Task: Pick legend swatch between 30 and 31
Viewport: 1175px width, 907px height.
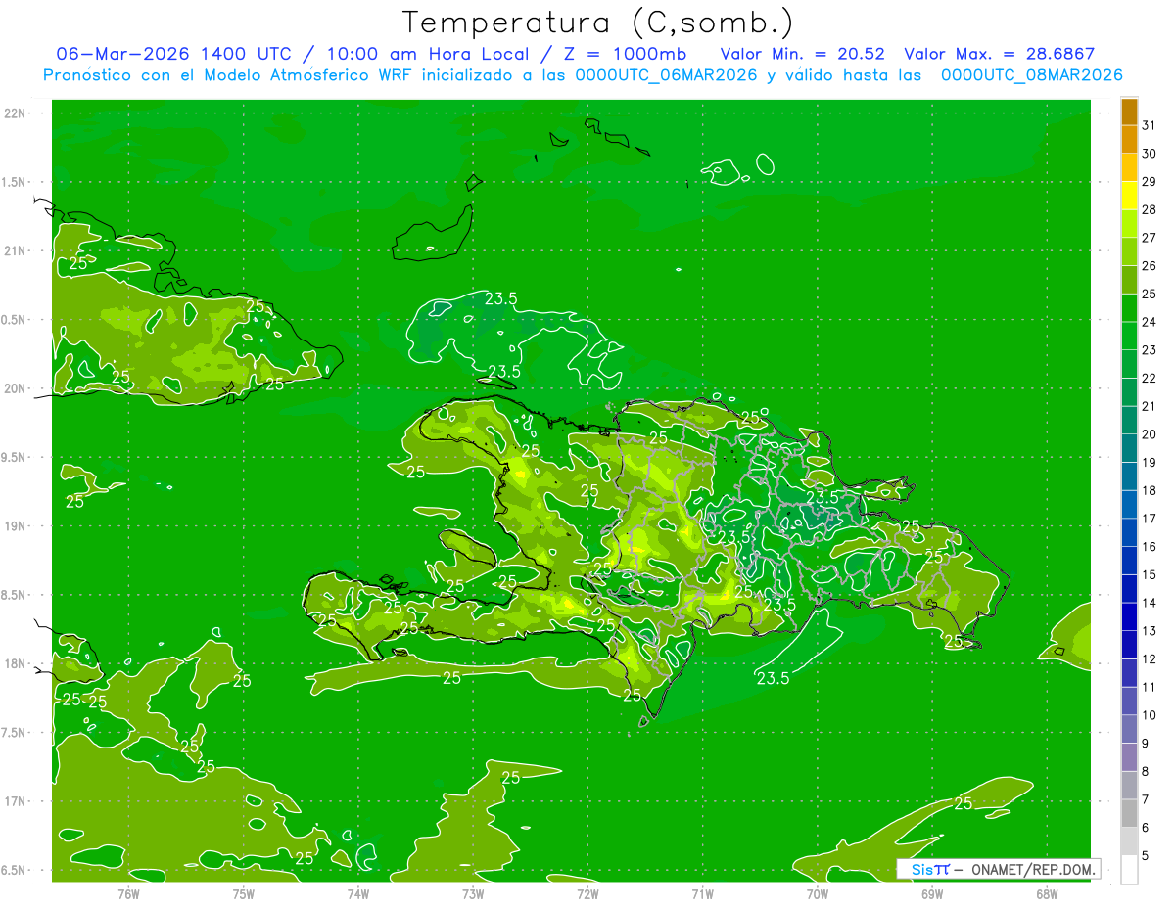Action: [x=1129, y=139]
